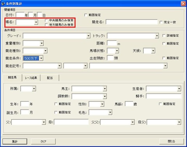Open the 重量種別 dropdown
The width and height of the screenshot is (187, 147).
click(42, 43)
